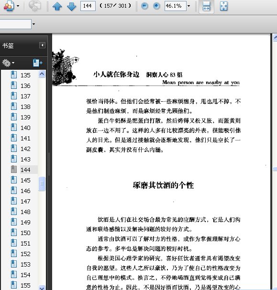Click inside the find text box
Viewport: 277px width, 290px height.
(15, 24)
